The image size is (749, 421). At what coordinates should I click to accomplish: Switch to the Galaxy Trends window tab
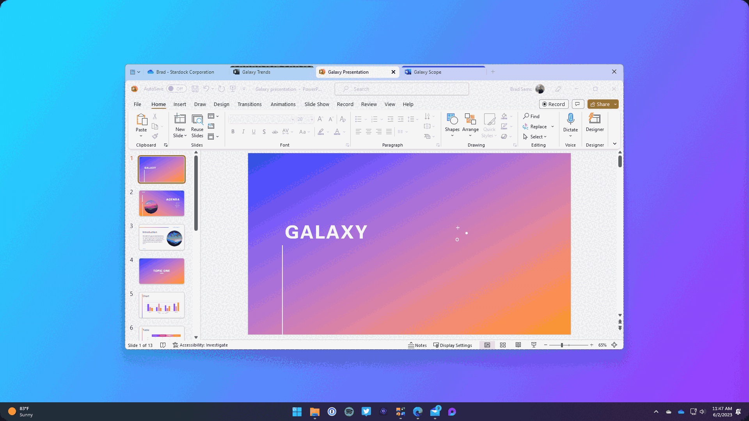(x=256, y=72)
